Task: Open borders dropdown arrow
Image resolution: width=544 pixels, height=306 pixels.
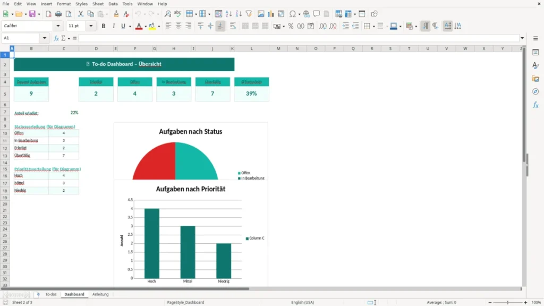Action: click(373, 27)
